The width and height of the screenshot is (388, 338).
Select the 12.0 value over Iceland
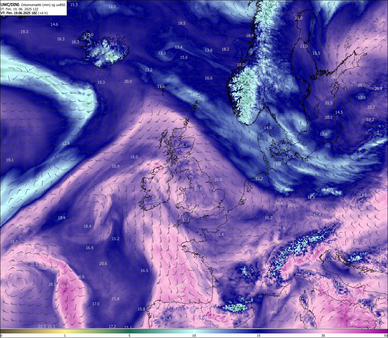tap(89, 35)
